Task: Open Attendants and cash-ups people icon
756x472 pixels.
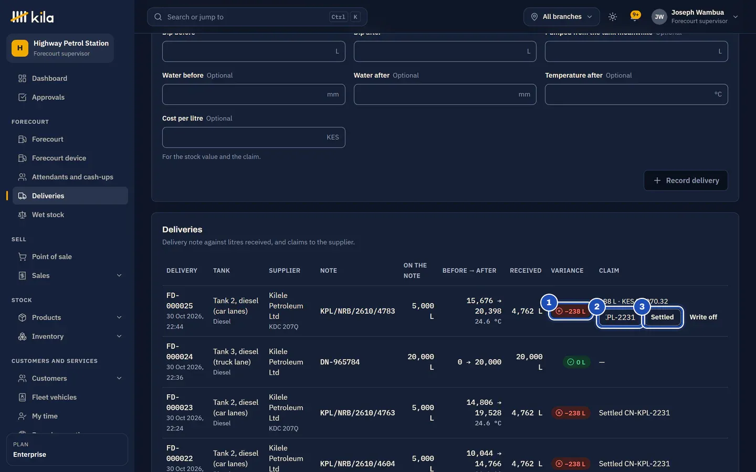Action: (22, 177)
